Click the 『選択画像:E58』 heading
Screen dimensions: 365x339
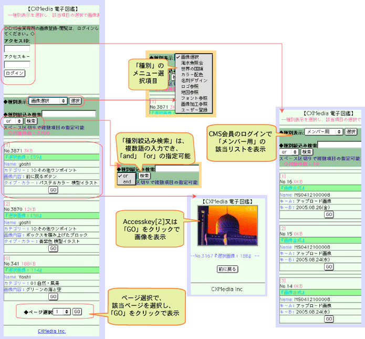coord(23,215)
